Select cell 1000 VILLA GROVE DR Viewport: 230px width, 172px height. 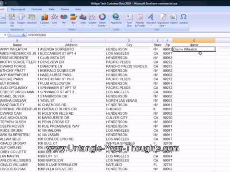click(71, 169)
